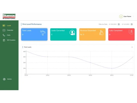
Task: Open the Calendar menu item
Action: pyautogui.click(x=10, y=30)
